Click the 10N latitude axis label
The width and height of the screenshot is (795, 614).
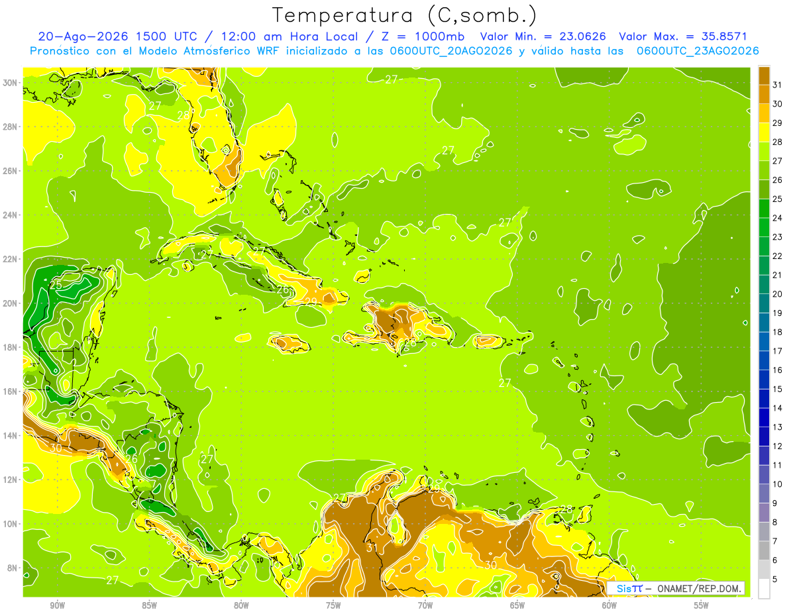(x=9, y=524)
